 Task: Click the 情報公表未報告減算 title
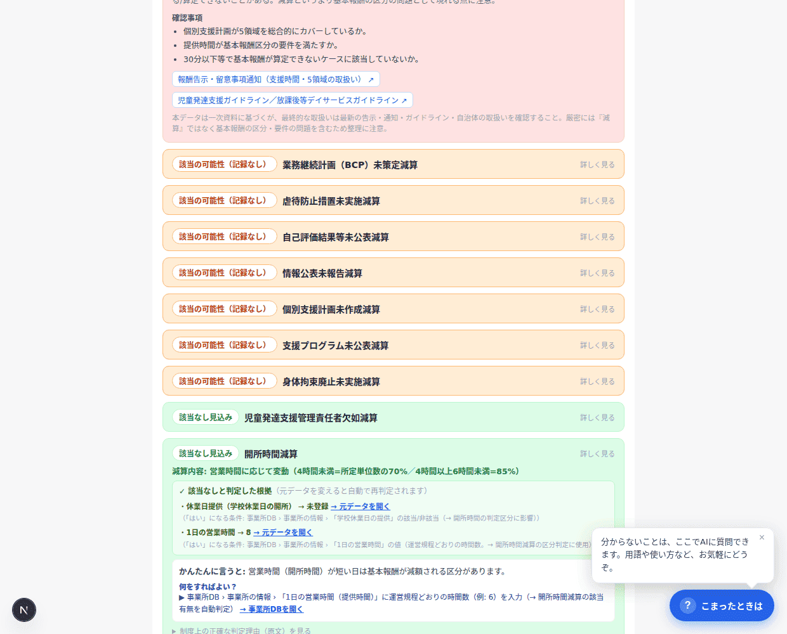point(322,273)
